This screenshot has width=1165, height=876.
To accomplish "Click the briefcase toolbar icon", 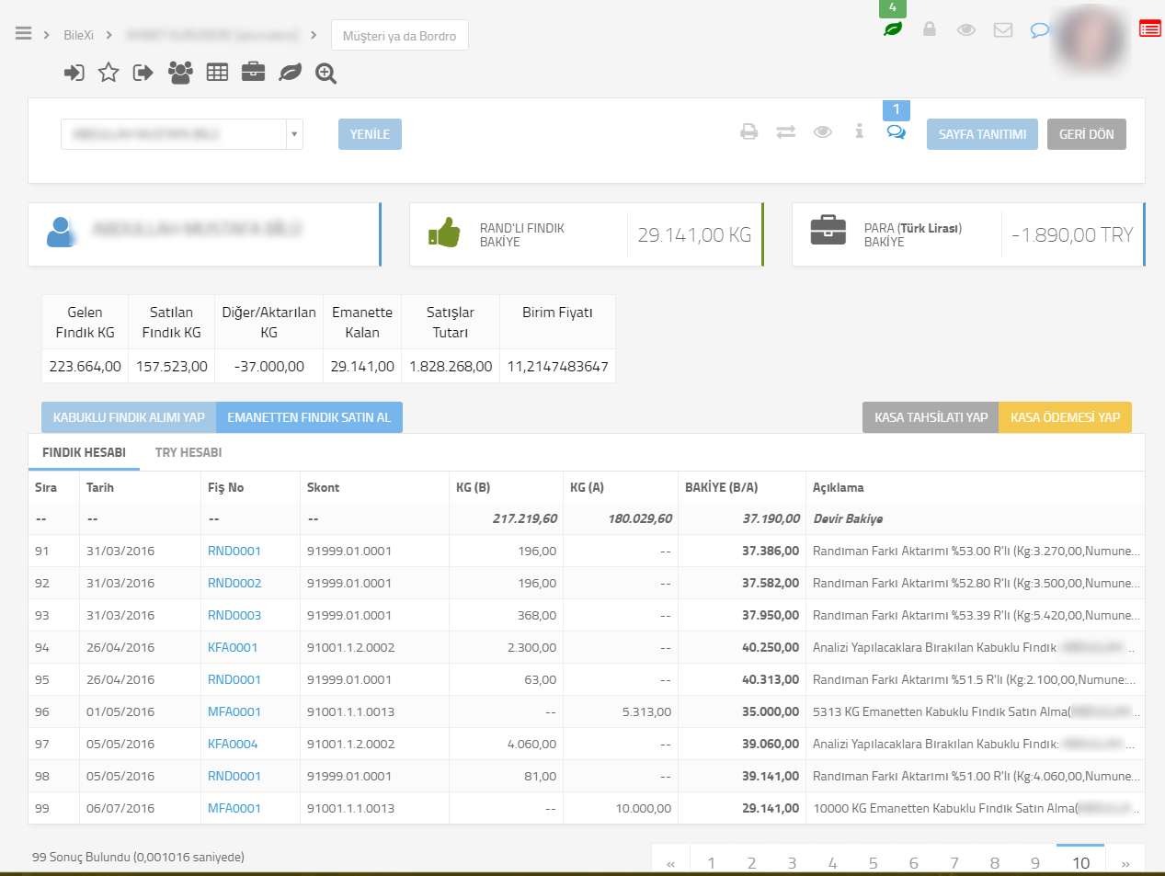I will (253, 72).
